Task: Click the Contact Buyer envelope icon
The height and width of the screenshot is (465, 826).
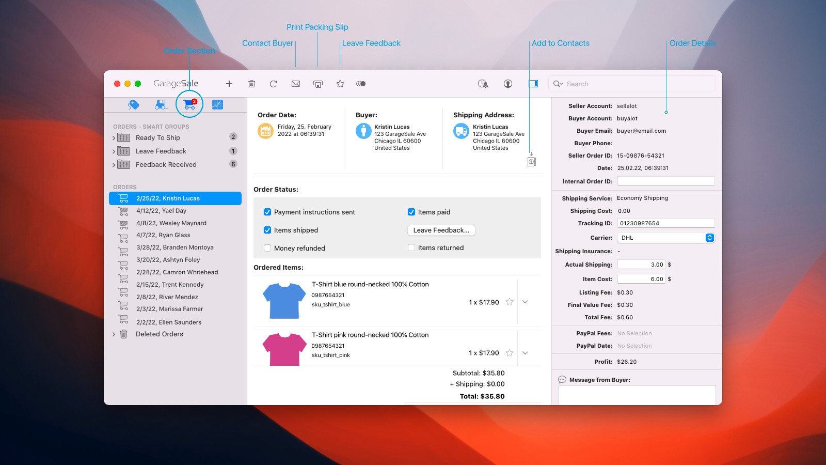Action: click(296, 84)
